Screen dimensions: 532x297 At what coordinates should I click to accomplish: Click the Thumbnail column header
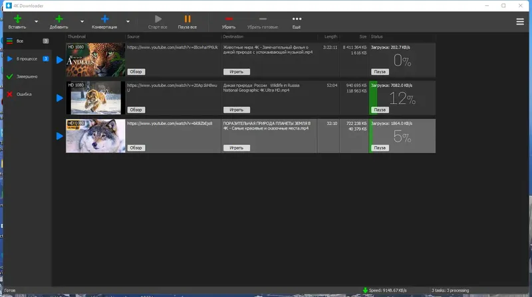(x=76, y=37)
